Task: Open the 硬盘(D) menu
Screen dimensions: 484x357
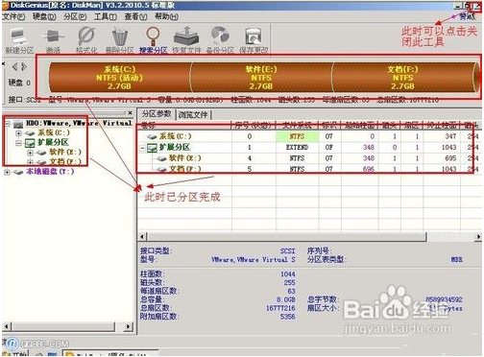Action: tap(44, 16)
